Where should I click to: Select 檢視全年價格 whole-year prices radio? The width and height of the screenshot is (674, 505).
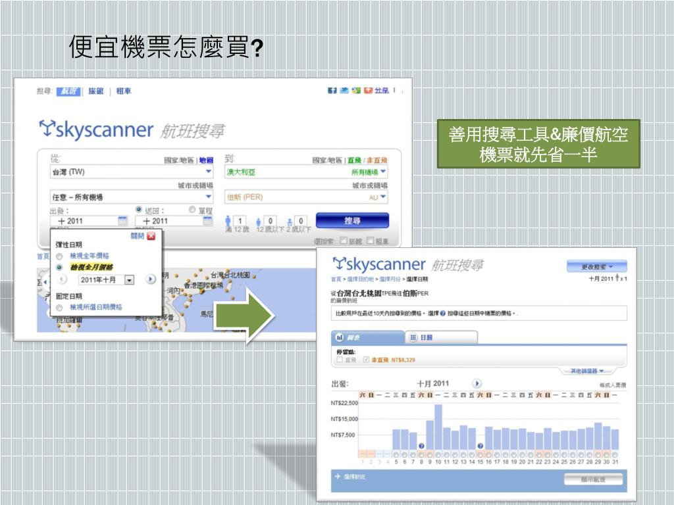60,256
